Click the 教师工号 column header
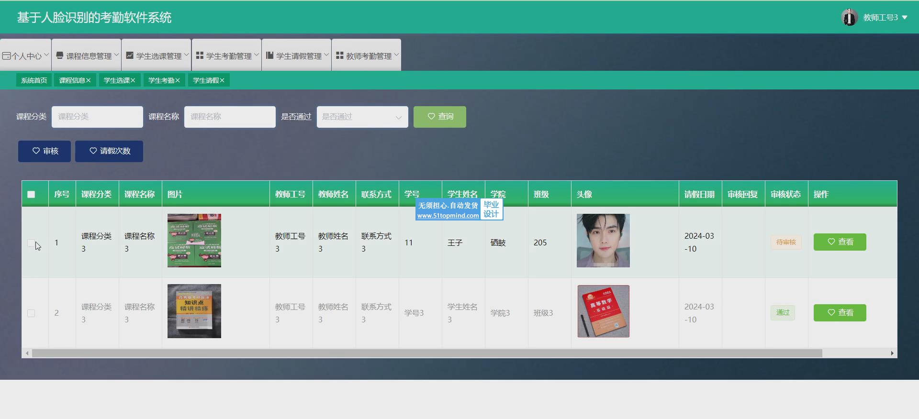919x419 pixels. coord(290,194)
